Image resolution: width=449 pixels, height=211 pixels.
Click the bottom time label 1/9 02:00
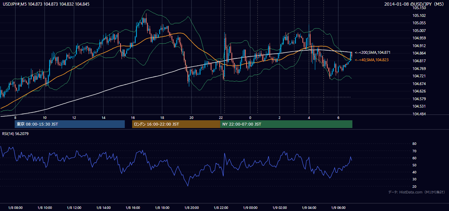(x=280, y=208)
